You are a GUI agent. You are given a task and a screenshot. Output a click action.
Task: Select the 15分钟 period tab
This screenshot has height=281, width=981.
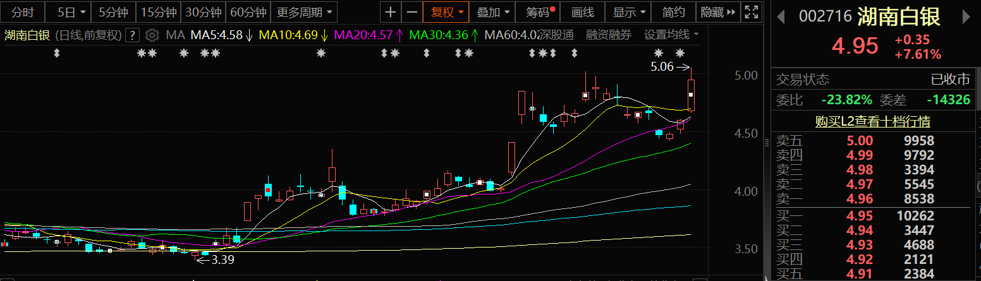(159, 12)
